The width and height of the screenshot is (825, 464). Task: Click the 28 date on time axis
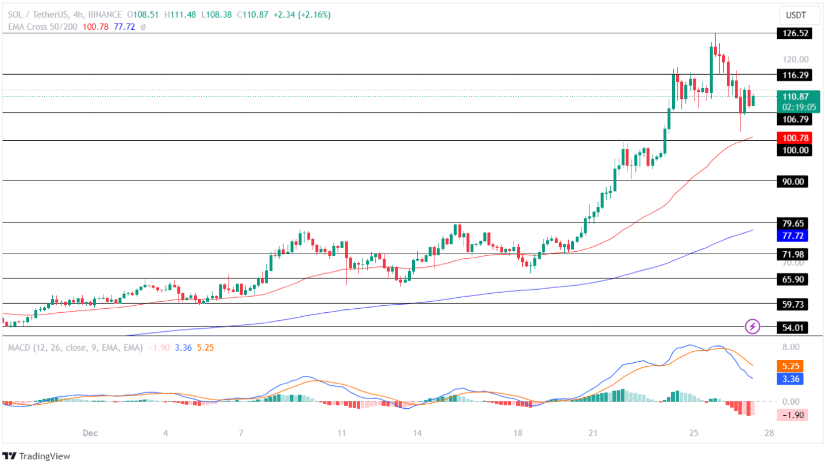[770, 433]
